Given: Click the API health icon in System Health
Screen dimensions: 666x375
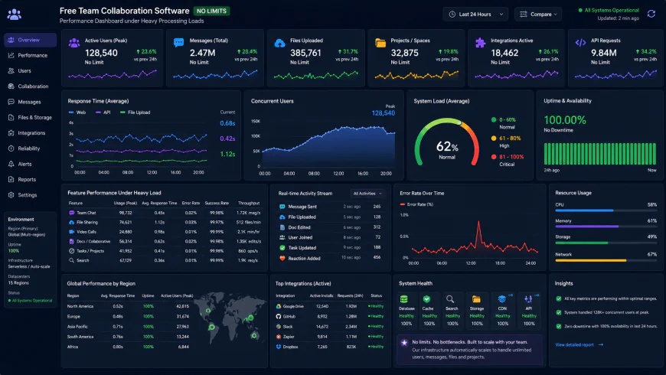Looking at the screenshot, I should (528, 299).
